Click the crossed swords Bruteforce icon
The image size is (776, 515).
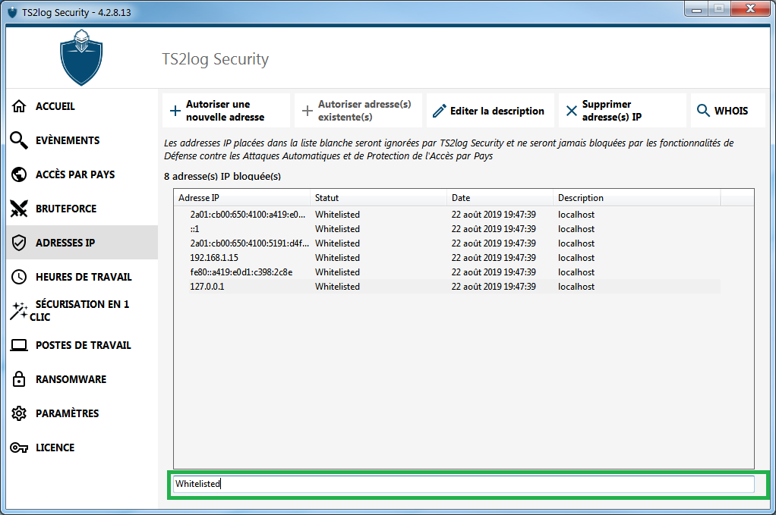[x=19, y=209]
